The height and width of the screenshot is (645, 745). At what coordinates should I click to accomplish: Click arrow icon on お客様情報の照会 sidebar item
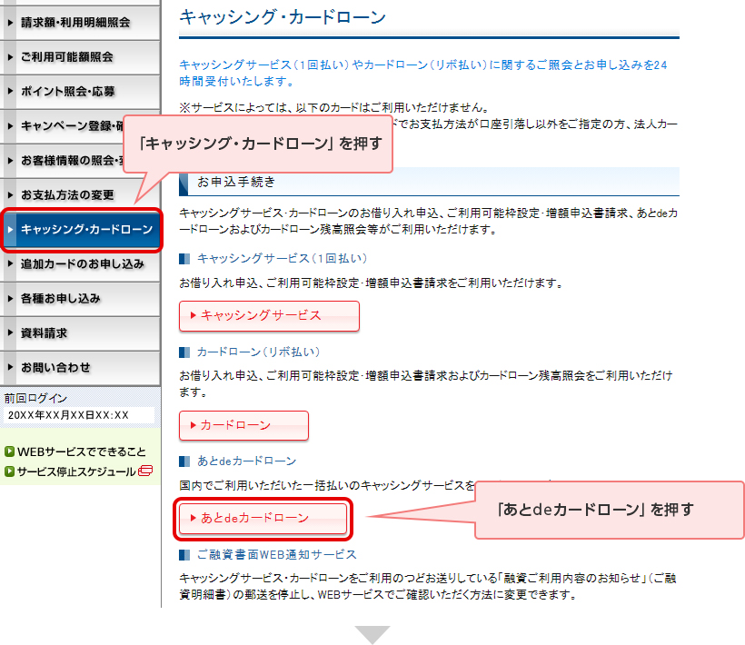(10, 160)
